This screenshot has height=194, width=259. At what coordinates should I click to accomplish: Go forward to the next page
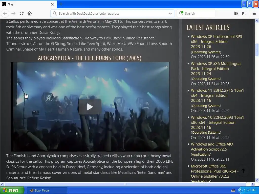click(13, 13)
